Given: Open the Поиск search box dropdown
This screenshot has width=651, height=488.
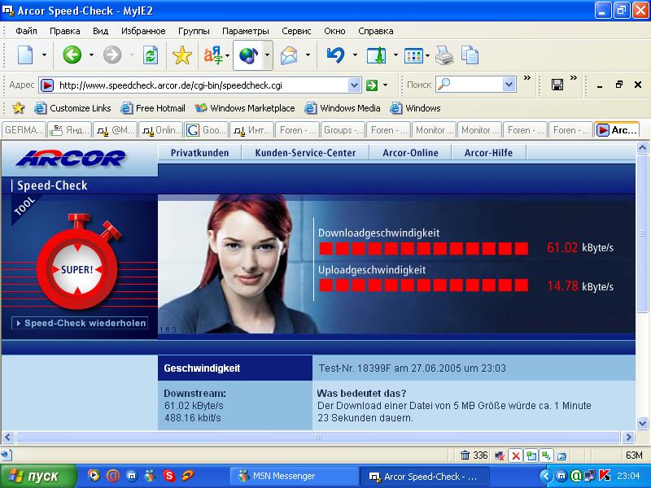Looking at the screenshot, I should coord(509,85).
